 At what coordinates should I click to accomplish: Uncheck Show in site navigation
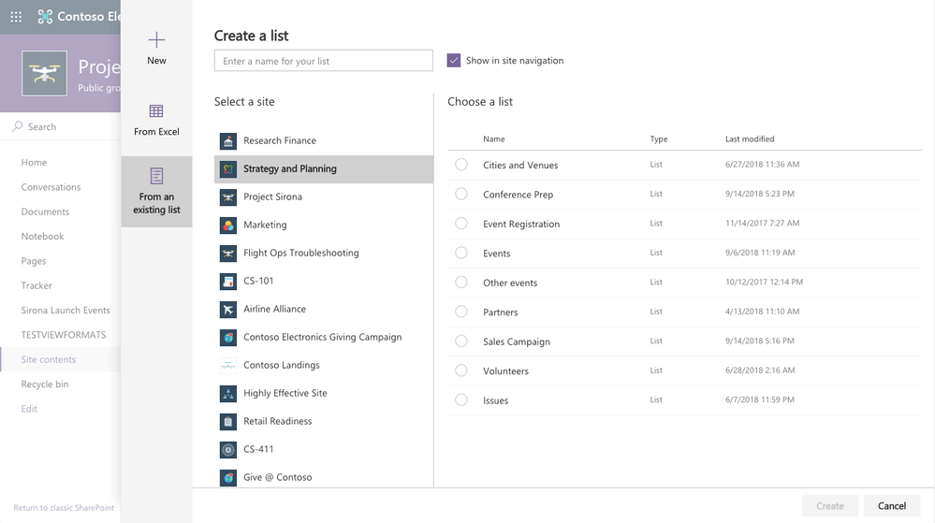click(x=454, y=61)
